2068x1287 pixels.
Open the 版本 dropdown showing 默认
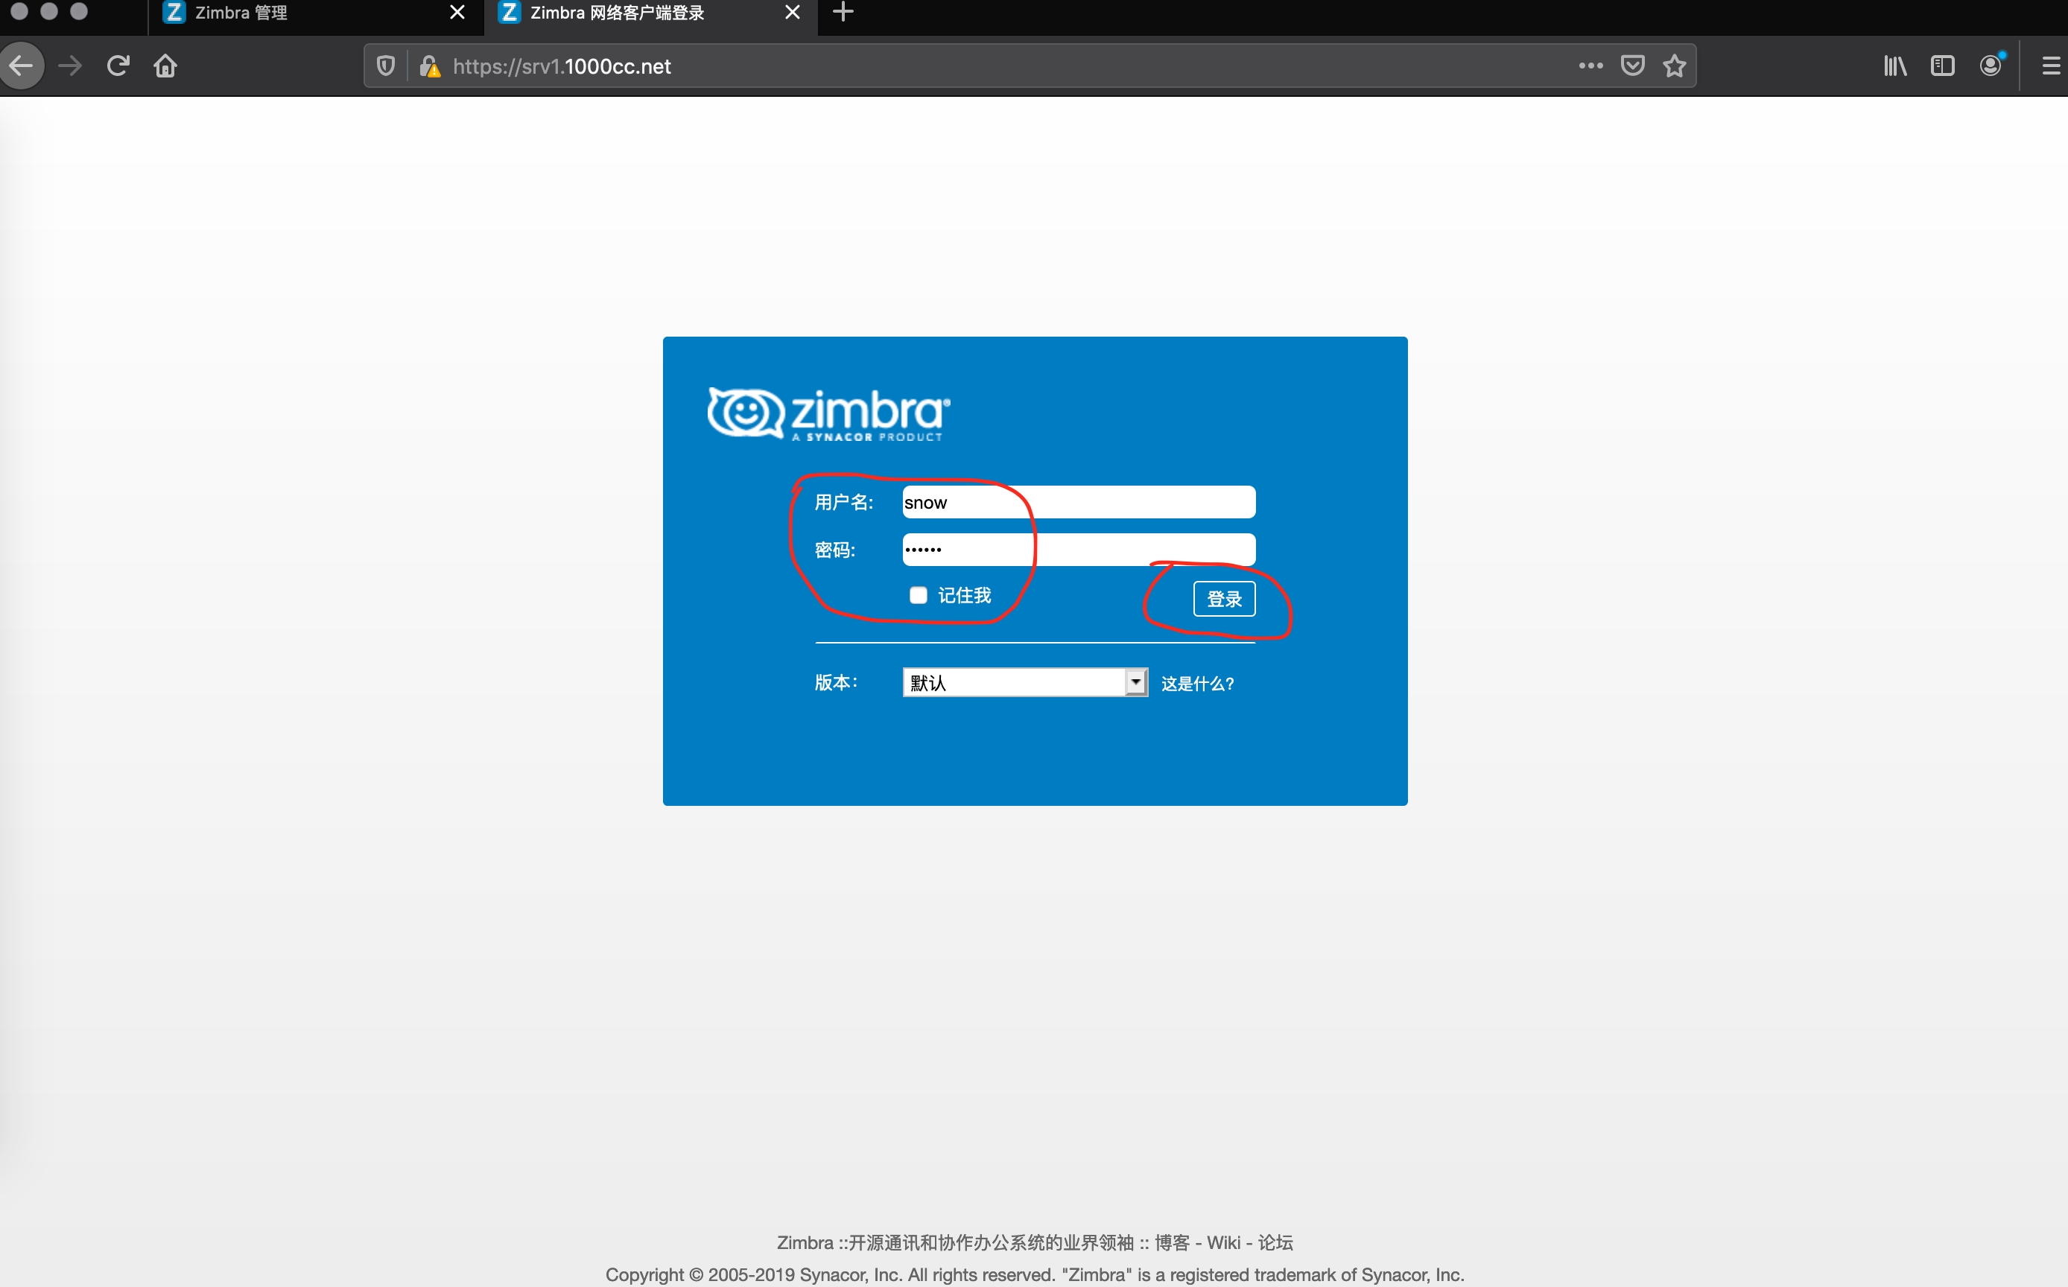coord(1025,683)
